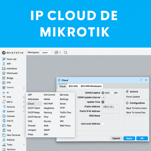The width and height of the screenshot is (151, 151).
Task: Click the Queues icon in sidebar
Action: point(4,116)
